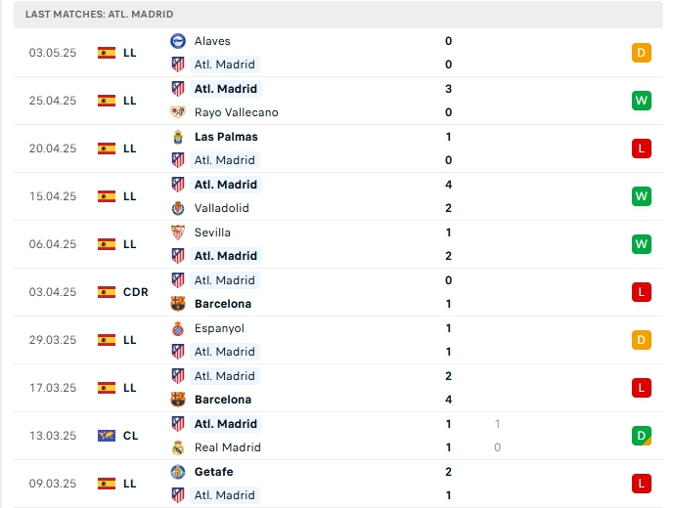Select the 06.04.25 Sevilla match row date
Screen dimensions: 673x508
[x=53, y=244]
